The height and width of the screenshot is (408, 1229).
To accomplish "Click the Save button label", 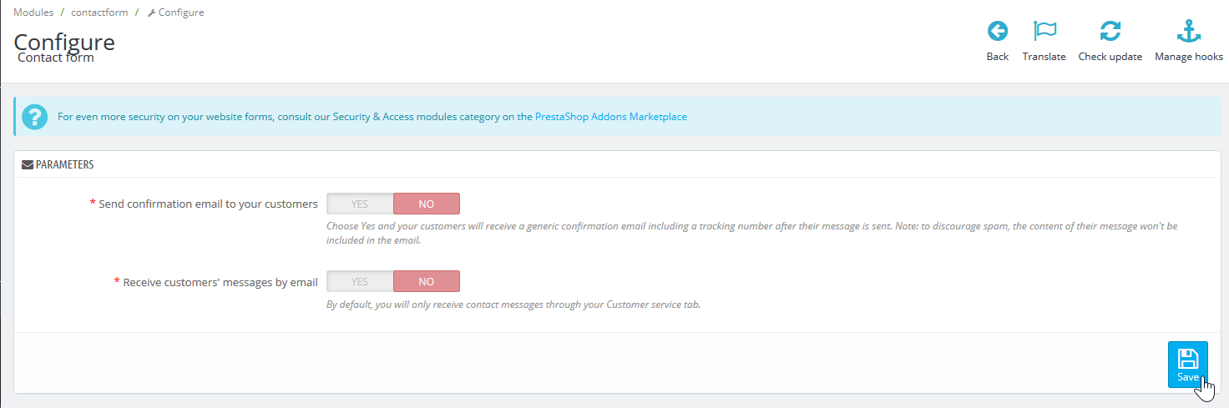I will pos(1187,377).
